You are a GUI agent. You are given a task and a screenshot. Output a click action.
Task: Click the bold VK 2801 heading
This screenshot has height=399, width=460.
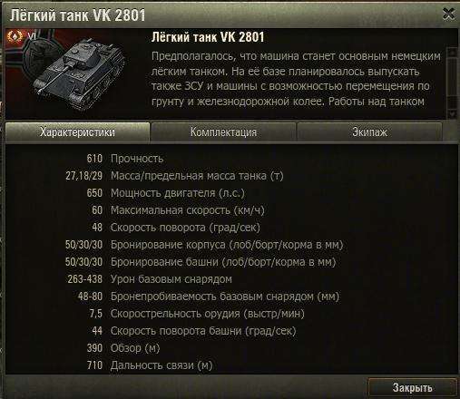(x=208, y=37)
